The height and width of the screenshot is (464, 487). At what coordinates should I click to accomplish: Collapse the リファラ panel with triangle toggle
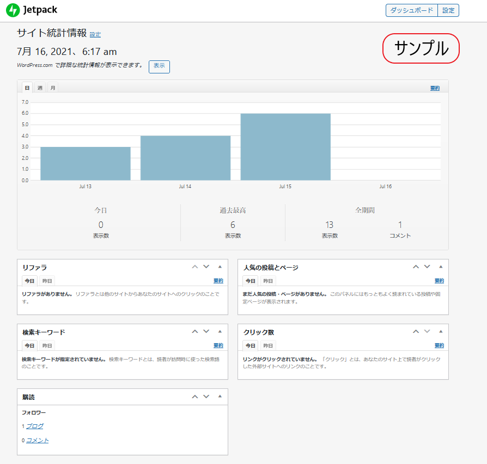[220, 267]
